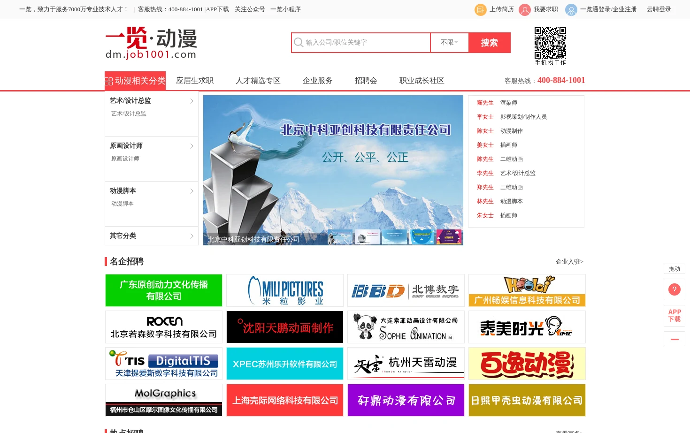Open the 广州畅娱信息科技有限公司 logo

[x=527, y=290]
